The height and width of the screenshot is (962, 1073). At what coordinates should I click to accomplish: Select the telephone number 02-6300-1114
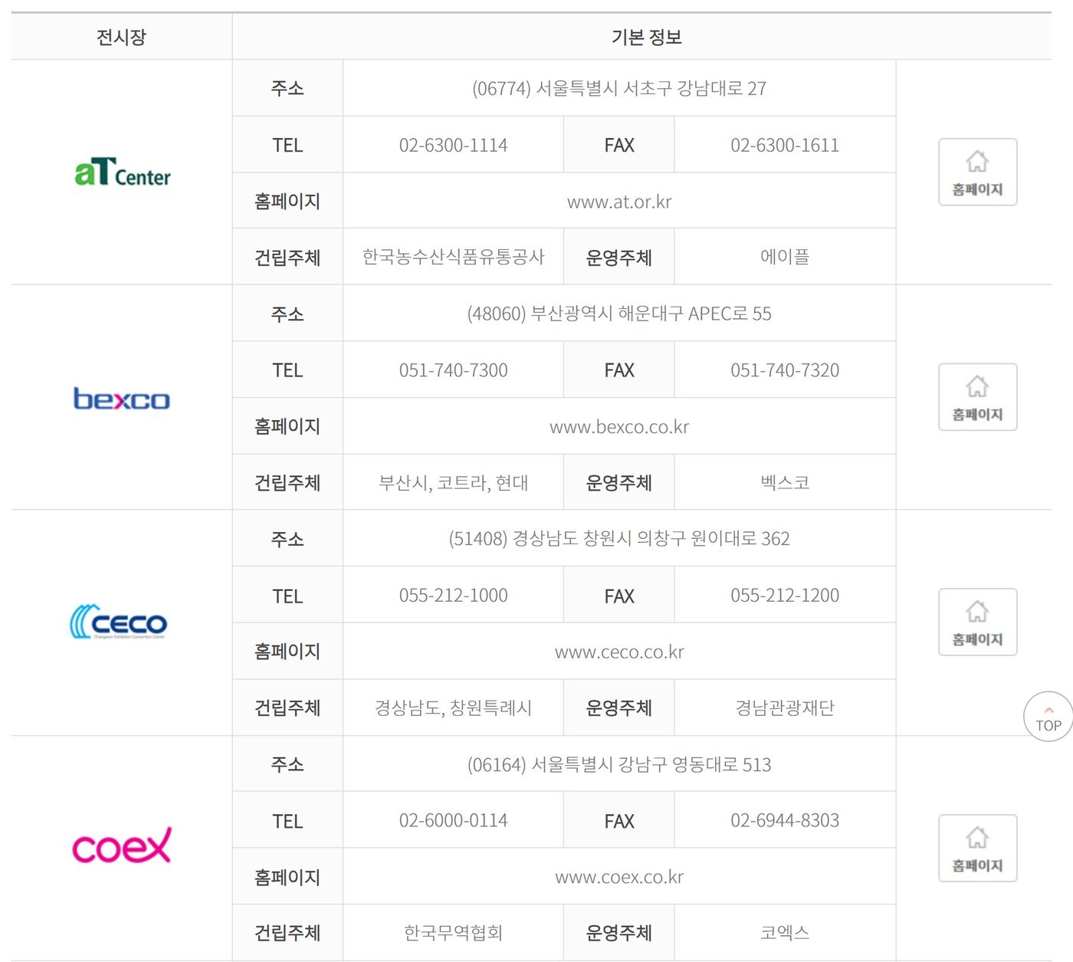pyautogui.click(x=453, y=145)
